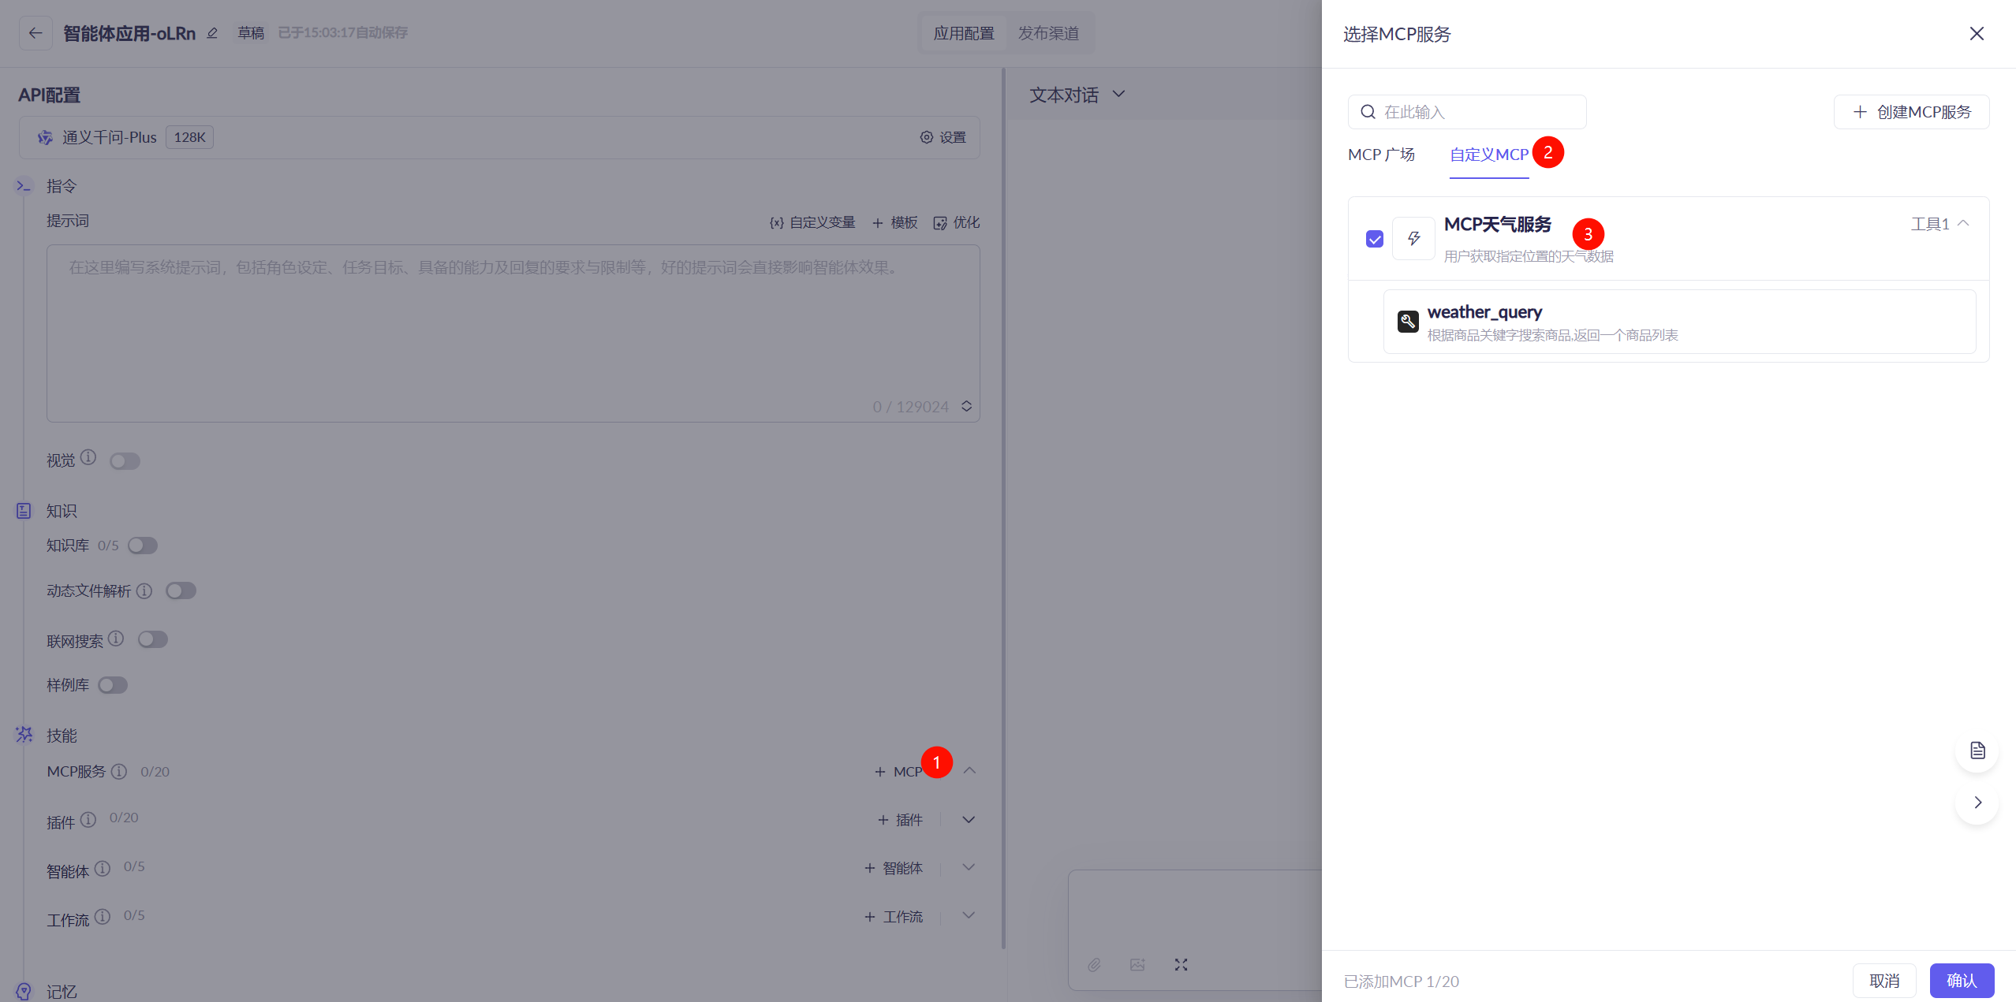Click the back arrow beside app title
2016x1002 pixels.
click(x=35, y=33)
